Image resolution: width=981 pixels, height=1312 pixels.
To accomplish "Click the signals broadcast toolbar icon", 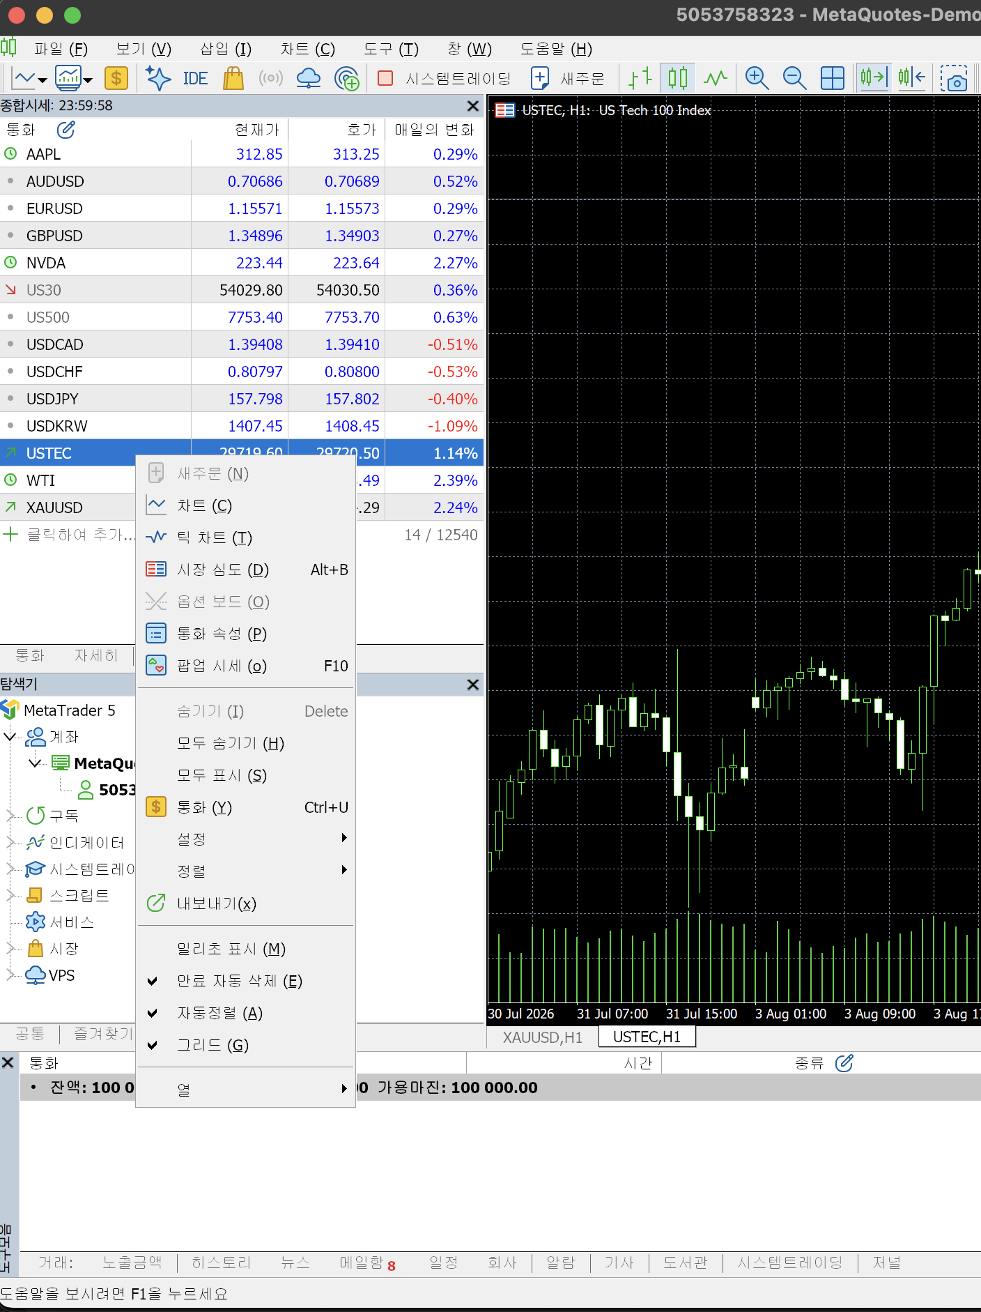I will (x=271, y=78).
